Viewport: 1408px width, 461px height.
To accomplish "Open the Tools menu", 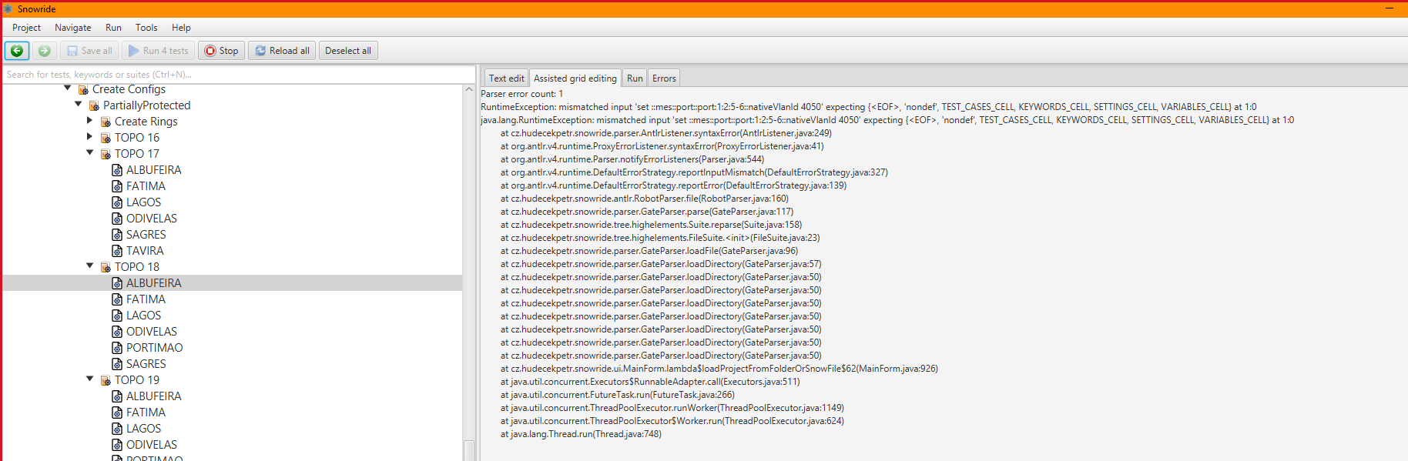I will click(x=146, y=28).
